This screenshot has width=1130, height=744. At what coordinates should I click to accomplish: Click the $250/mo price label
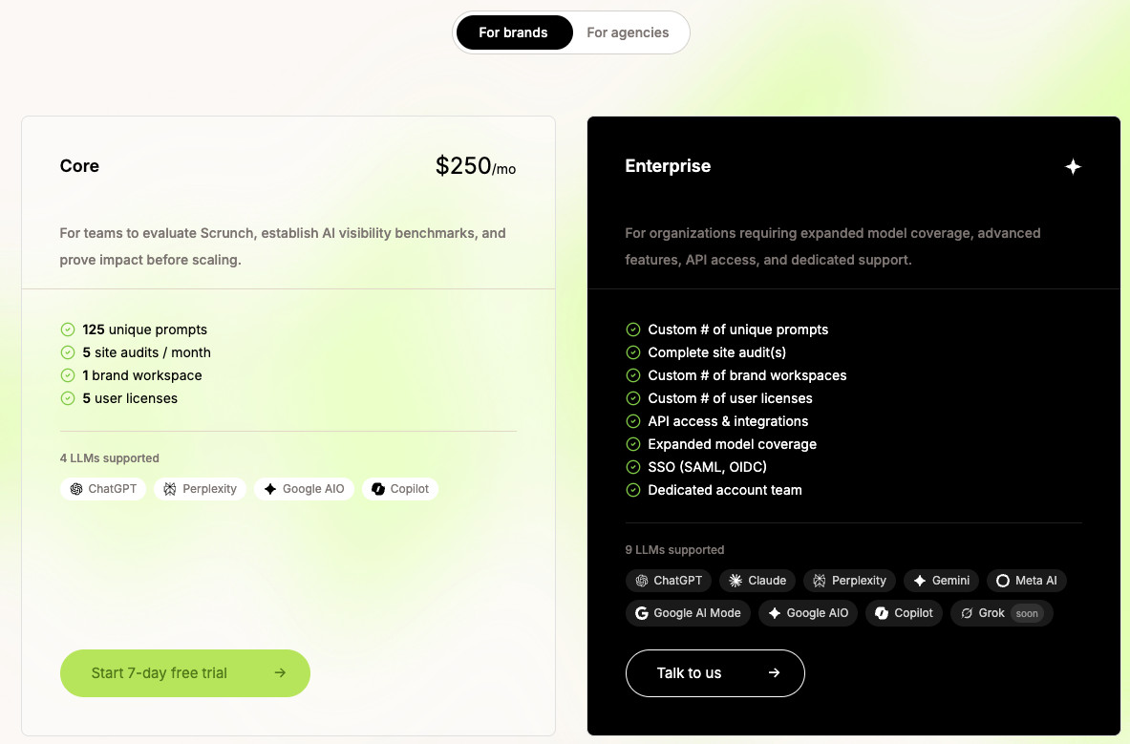[x=475, y=166]
